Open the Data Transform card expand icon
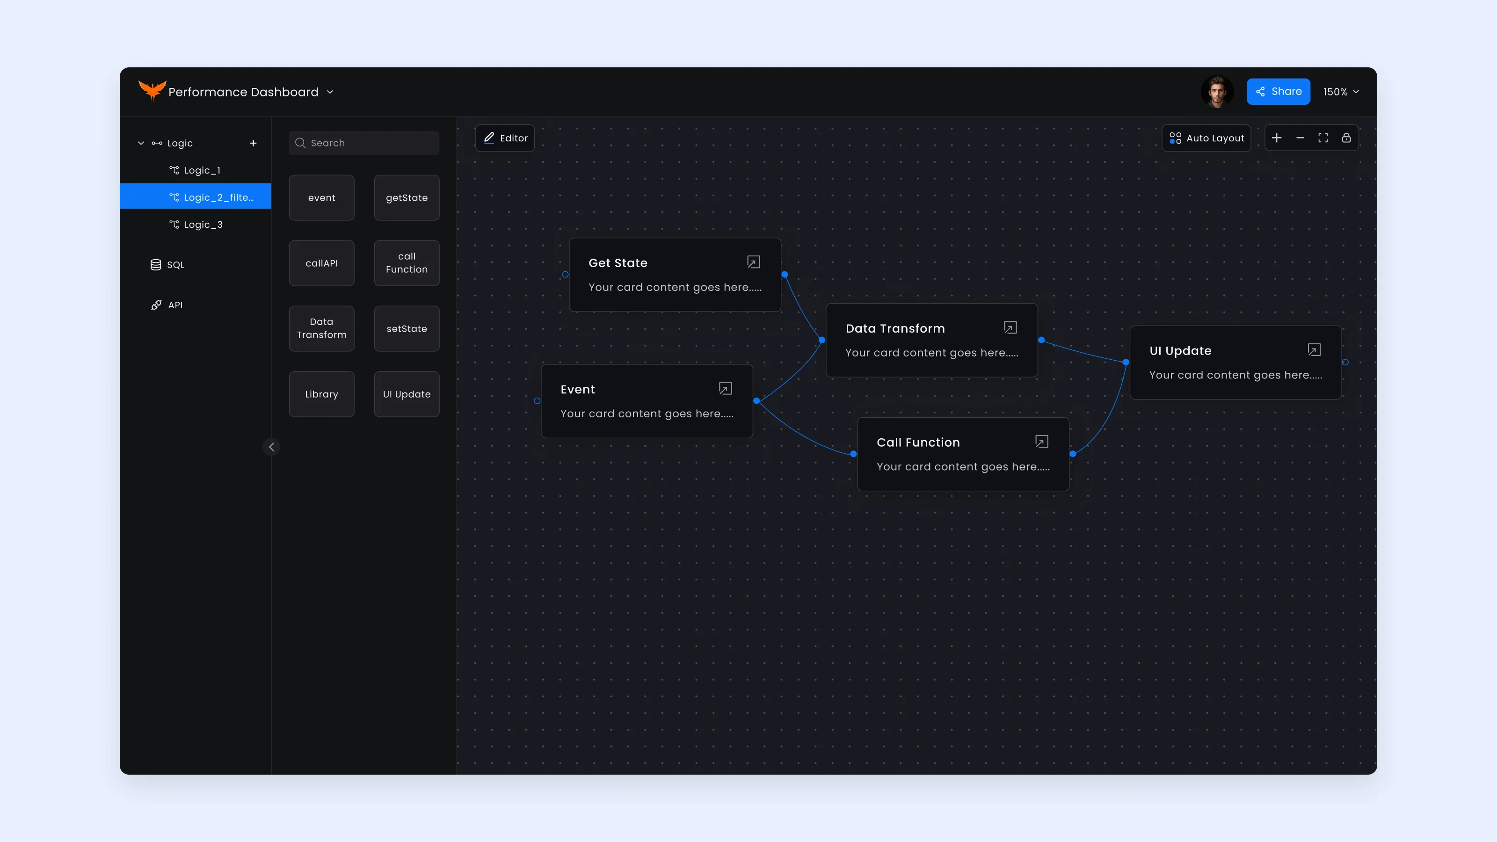Screen dimensions: 1497x842 (x=1010, y=327)
